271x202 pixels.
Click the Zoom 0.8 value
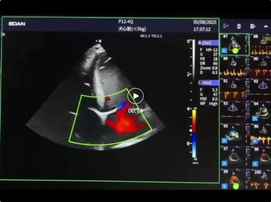(x=209, y=68)
